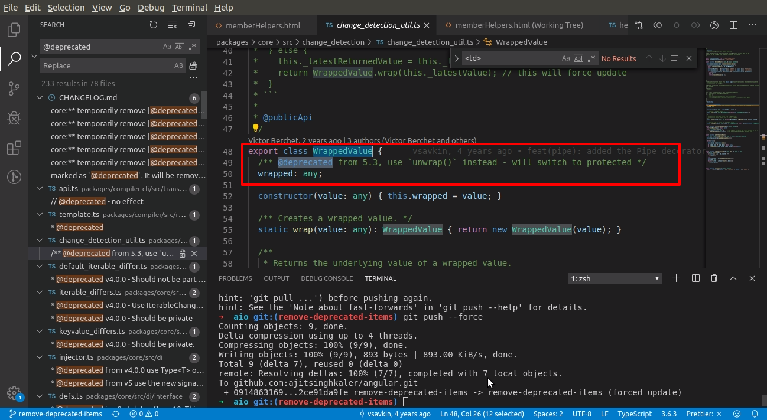Go to previous match in find widget
Image resolution: width=767 pixels, height=420 pixels.
point(649,58)
